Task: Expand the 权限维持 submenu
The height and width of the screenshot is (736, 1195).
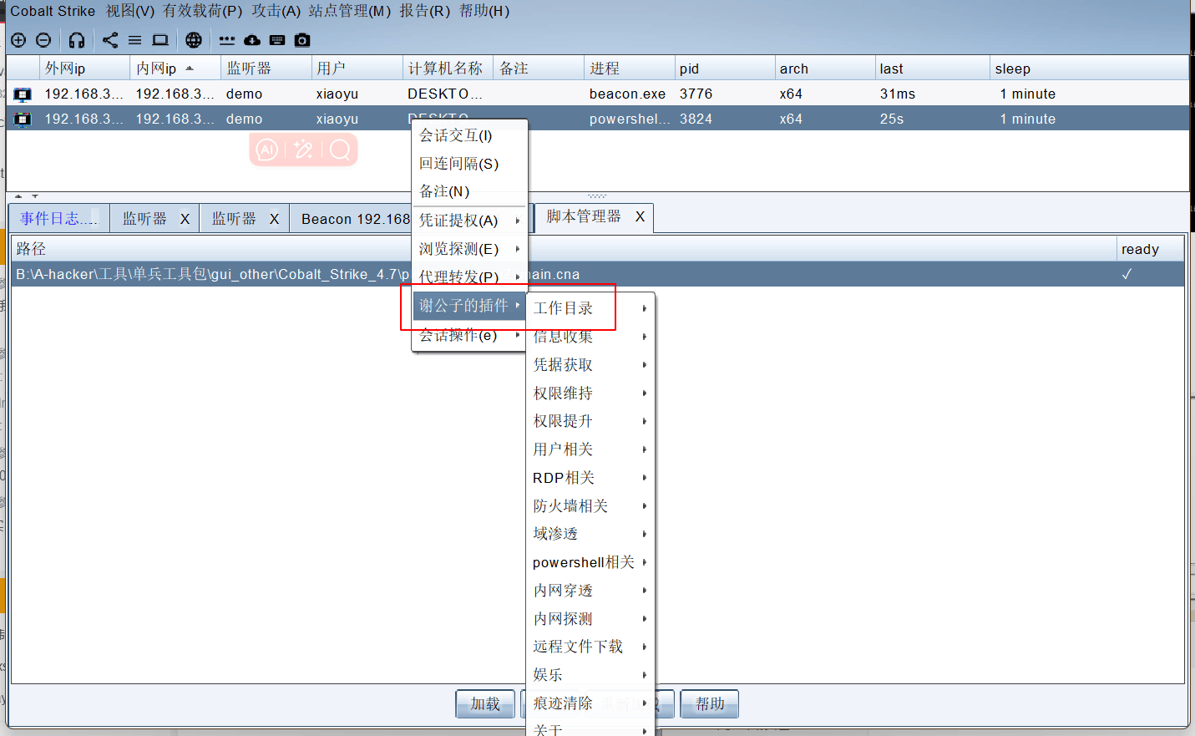Action: 590,393
